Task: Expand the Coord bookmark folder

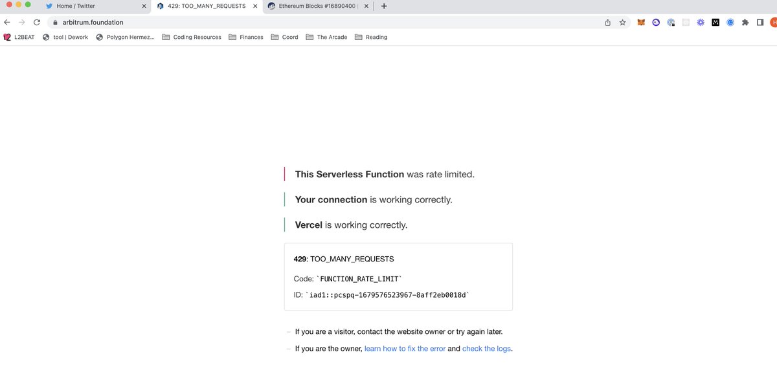Action: pos(285,37)
